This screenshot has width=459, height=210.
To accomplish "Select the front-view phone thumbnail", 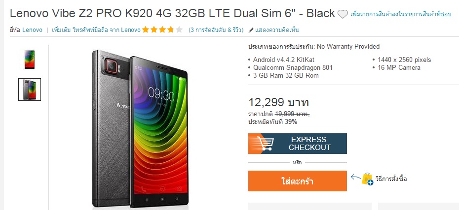I will 30,60.
